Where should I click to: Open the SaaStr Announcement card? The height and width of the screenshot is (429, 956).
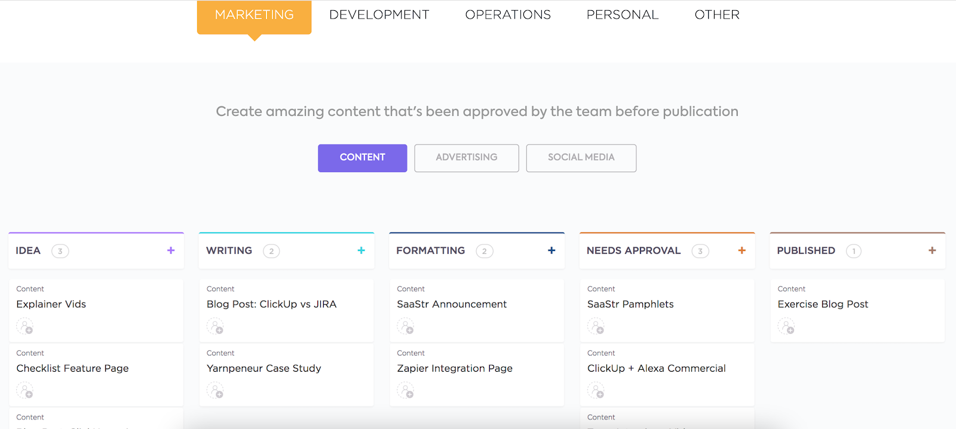click(x=477, y=311)
